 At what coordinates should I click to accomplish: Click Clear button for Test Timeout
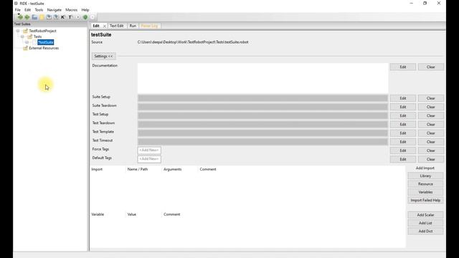coord(430,142)
